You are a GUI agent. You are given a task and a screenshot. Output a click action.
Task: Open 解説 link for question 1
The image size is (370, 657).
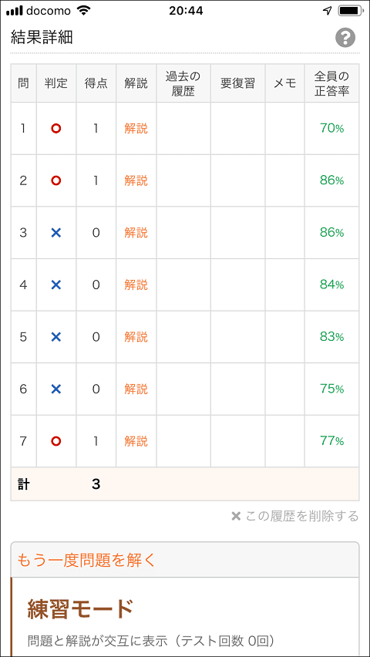tap(136, 129)
